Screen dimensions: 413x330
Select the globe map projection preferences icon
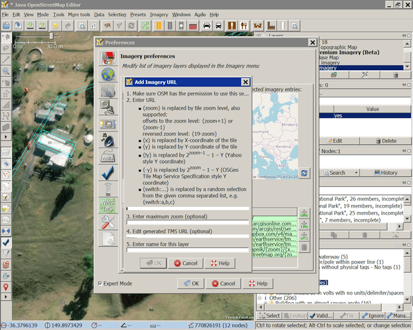tap(108, 73)
